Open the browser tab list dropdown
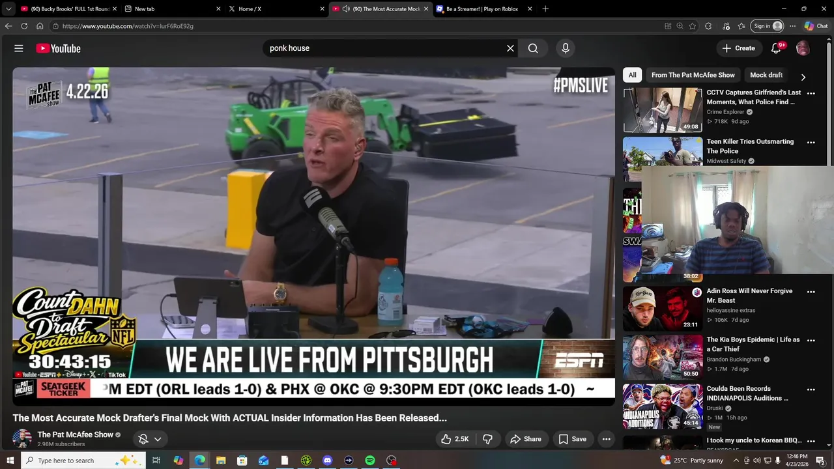Viewport: 834px width, 469px height. click(8, 9)
